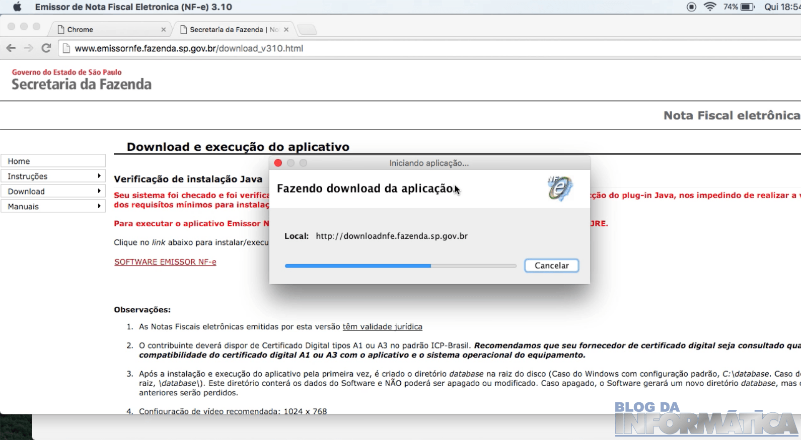Click the Nota Fiscal eletrônica heading
Screen dimensions: 801x440
pyautogui.click(x=732, y=115)
